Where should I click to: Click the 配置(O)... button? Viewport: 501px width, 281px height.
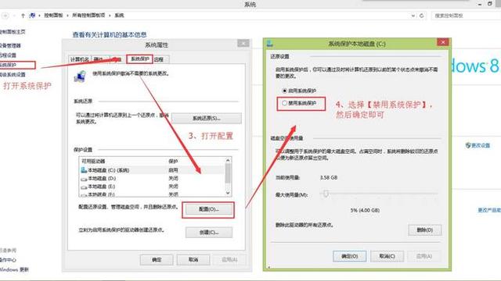208,210
